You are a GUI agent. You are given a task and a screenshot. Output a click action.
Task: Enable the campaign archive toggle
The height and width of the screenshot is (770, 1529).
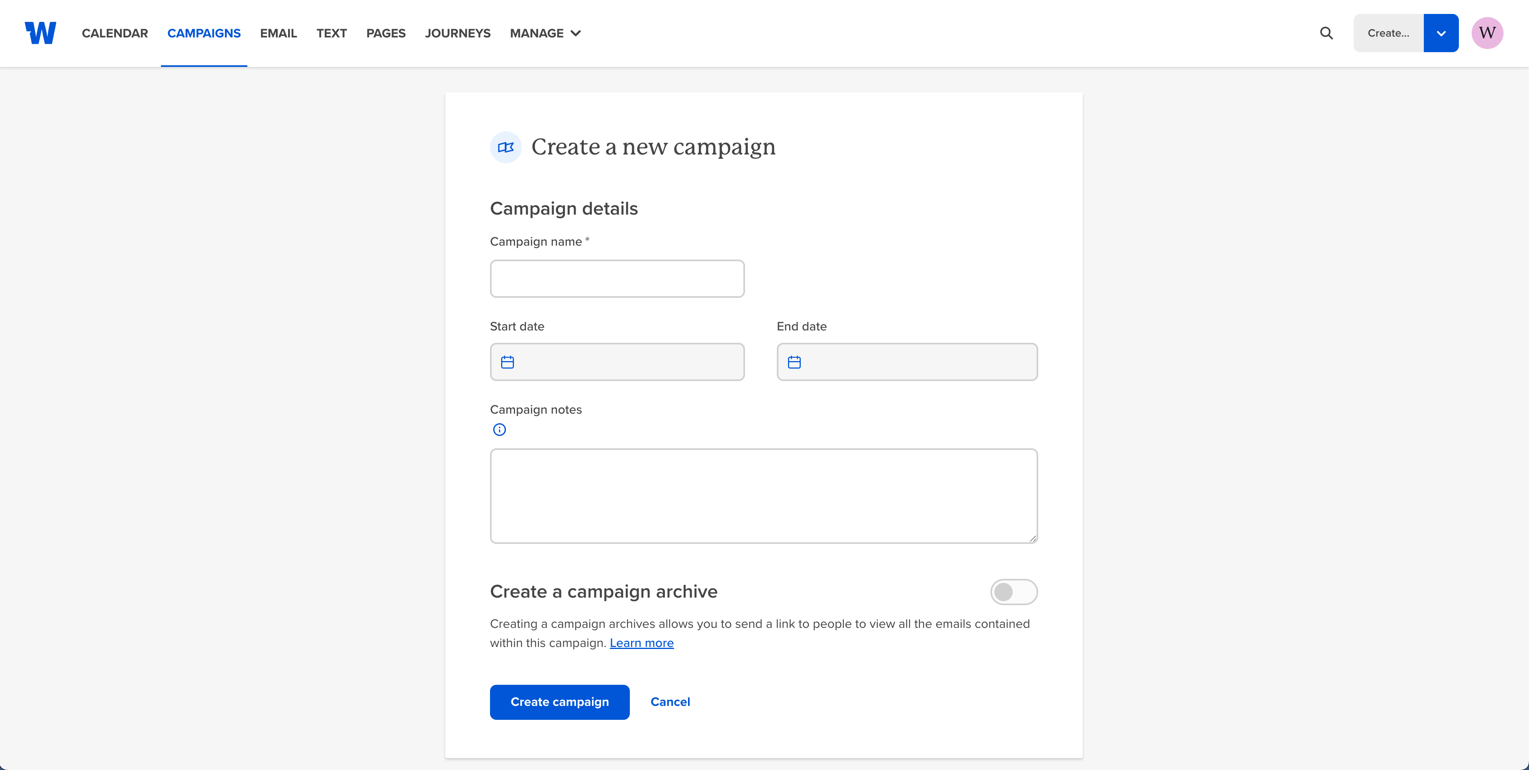(x=1014, y=592)
